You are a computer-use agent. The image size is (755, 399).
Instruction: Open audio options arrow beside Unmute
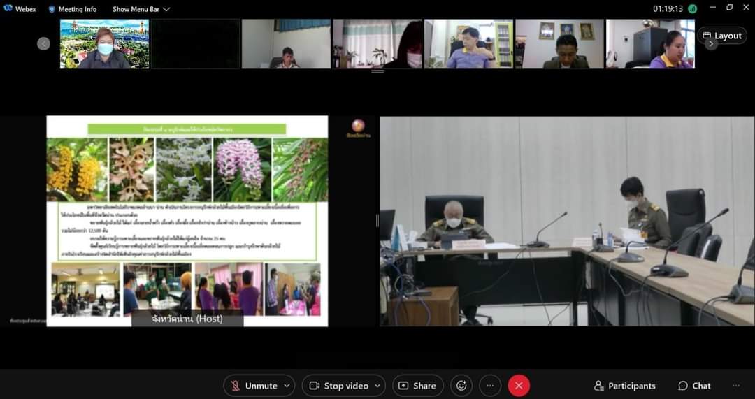pos(287,386)
